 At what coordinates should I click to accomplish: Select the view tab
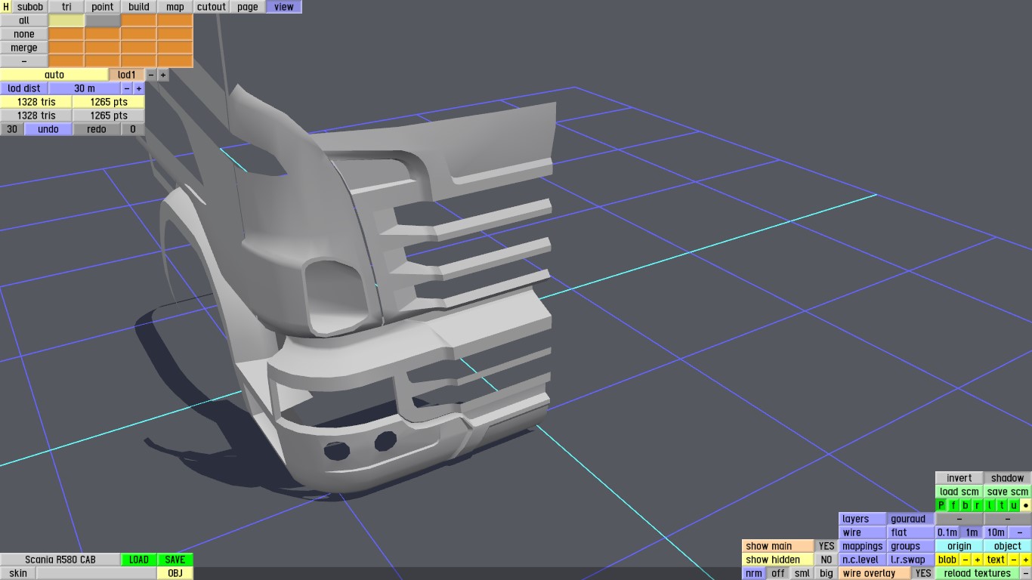click(284, 7)
